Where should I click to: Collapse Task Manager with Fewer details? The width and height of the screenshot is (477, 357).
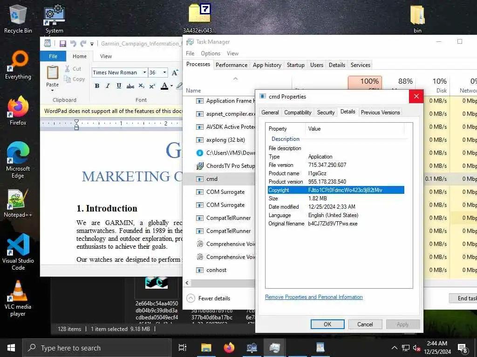[x=208, y=298]
